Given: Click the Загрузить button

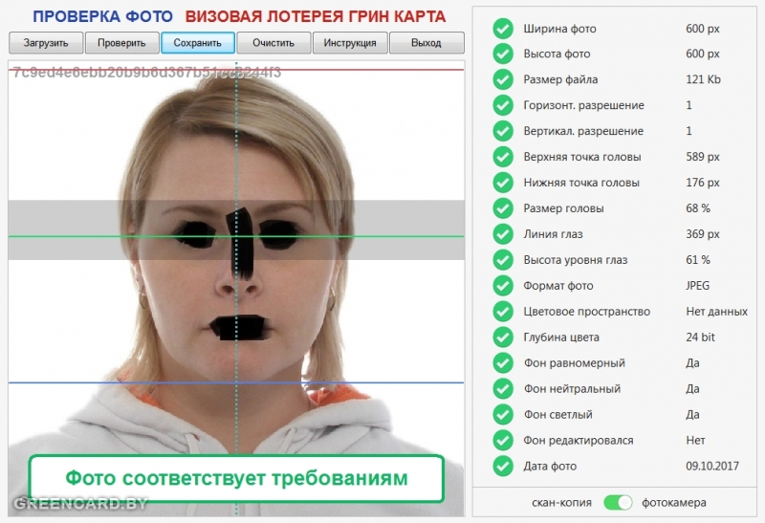Looking at the screenshot, I should click(46, 43).
